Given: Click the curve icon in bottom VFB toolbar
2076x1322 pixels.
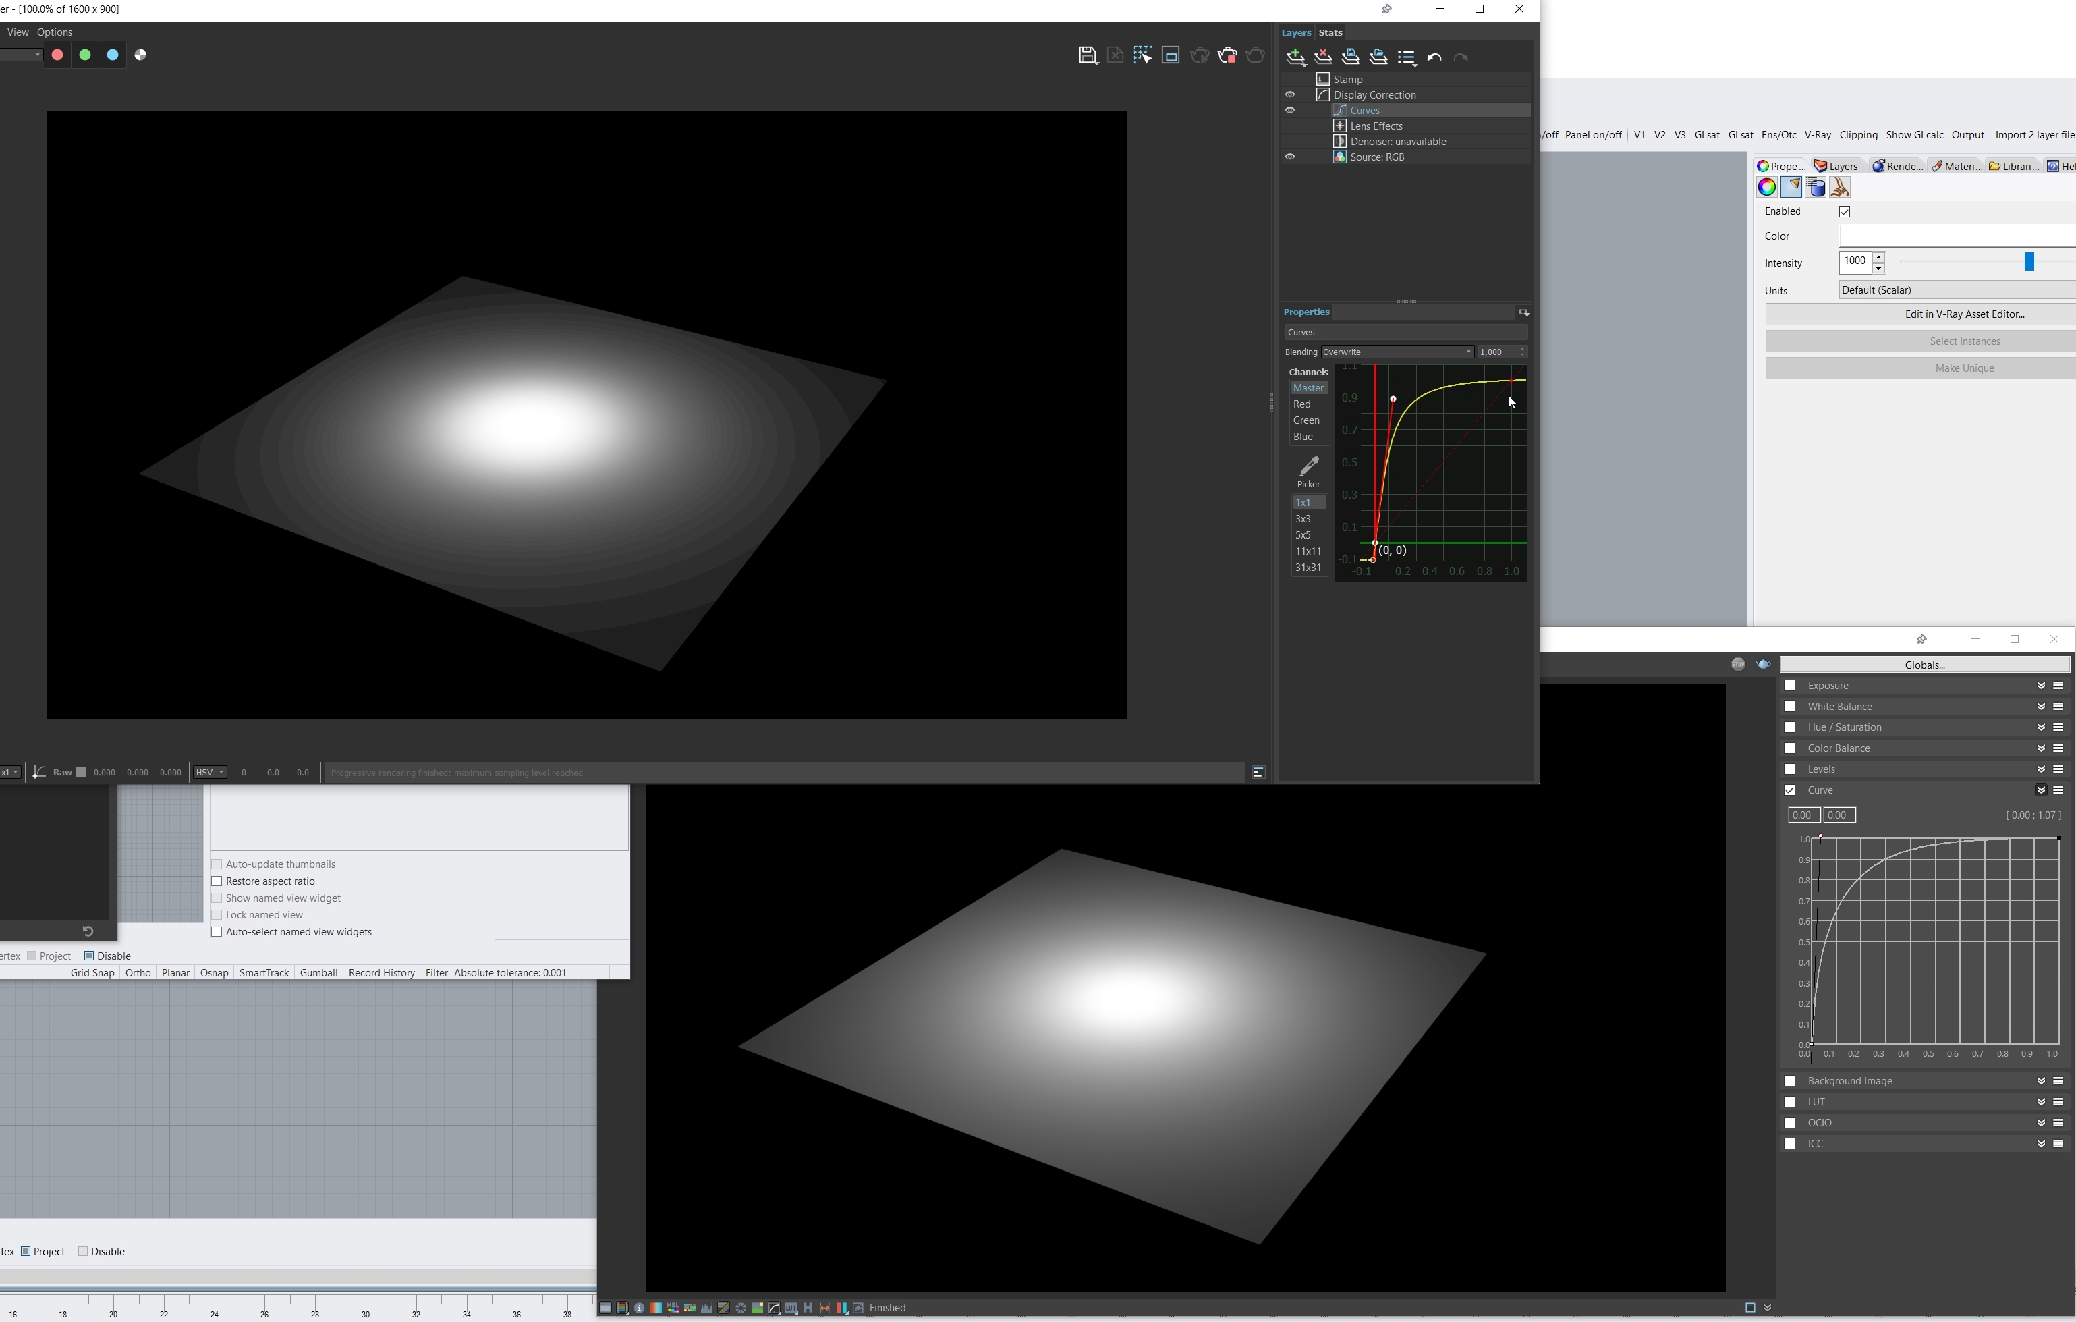Looking at the screenshot, I should click(x=774, y=1309).
